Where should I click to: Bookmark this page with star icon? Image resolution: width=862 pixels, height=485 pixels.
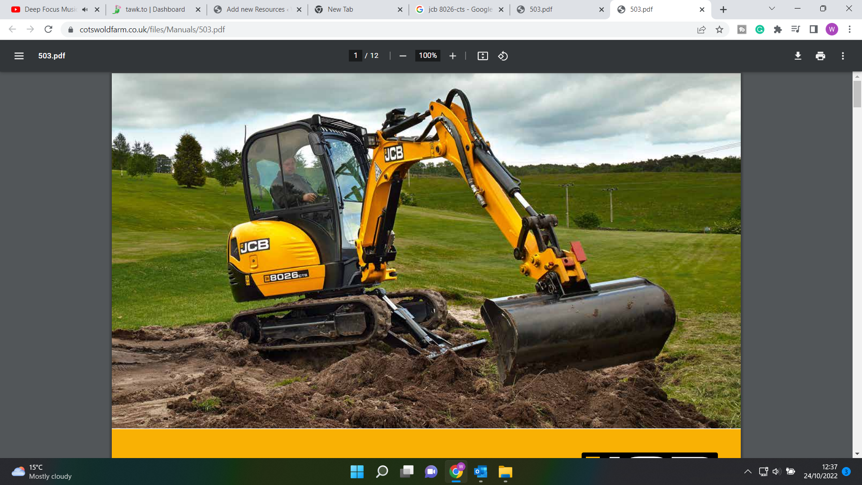pyautogui.click(x=719, y=29)
